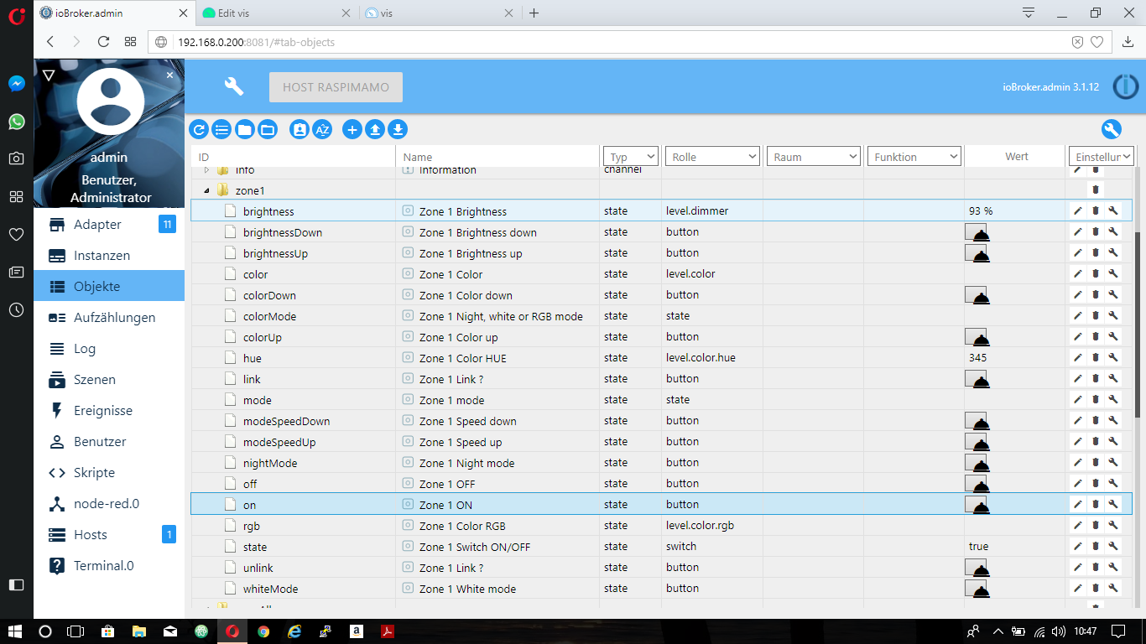Click the level.color.rgb role cell
Image resolution: width=1146 pixels, height=644 pixels.
pyautogui.click(x=712, y=526)
